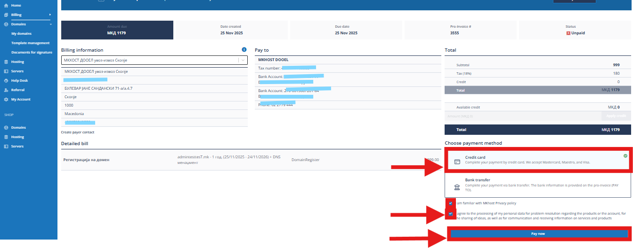Expand the Billing submenu arrow in sidebar

(50, 15)
